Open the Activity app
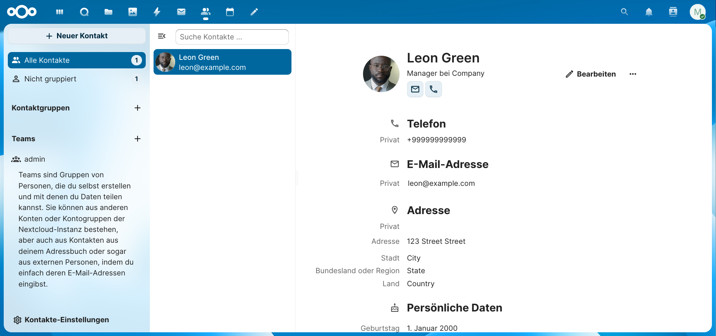Viewport: 716px width, 336px height. click(157, 12)
